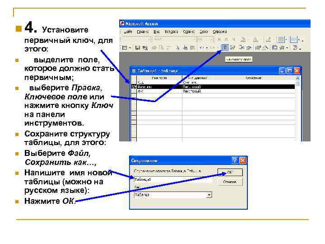Click the file search icon beside Save

[x=145, y=48]
